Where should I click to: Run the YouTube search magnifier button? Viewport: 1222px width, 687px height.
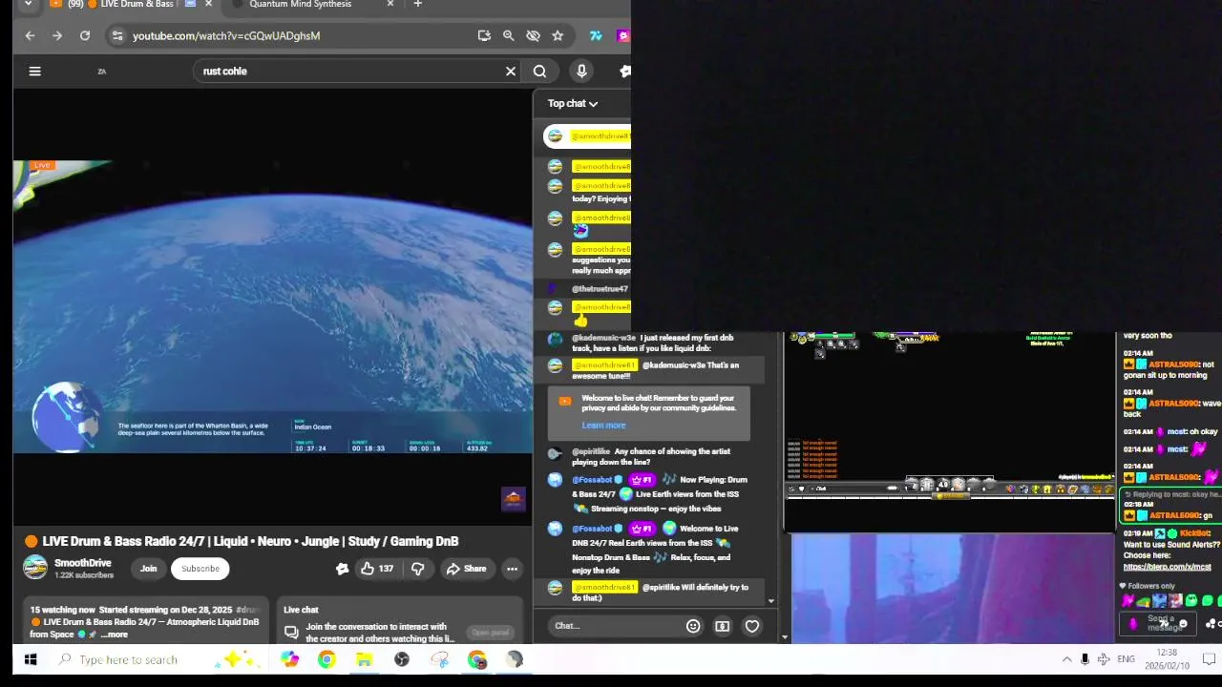tap(539, 71)
